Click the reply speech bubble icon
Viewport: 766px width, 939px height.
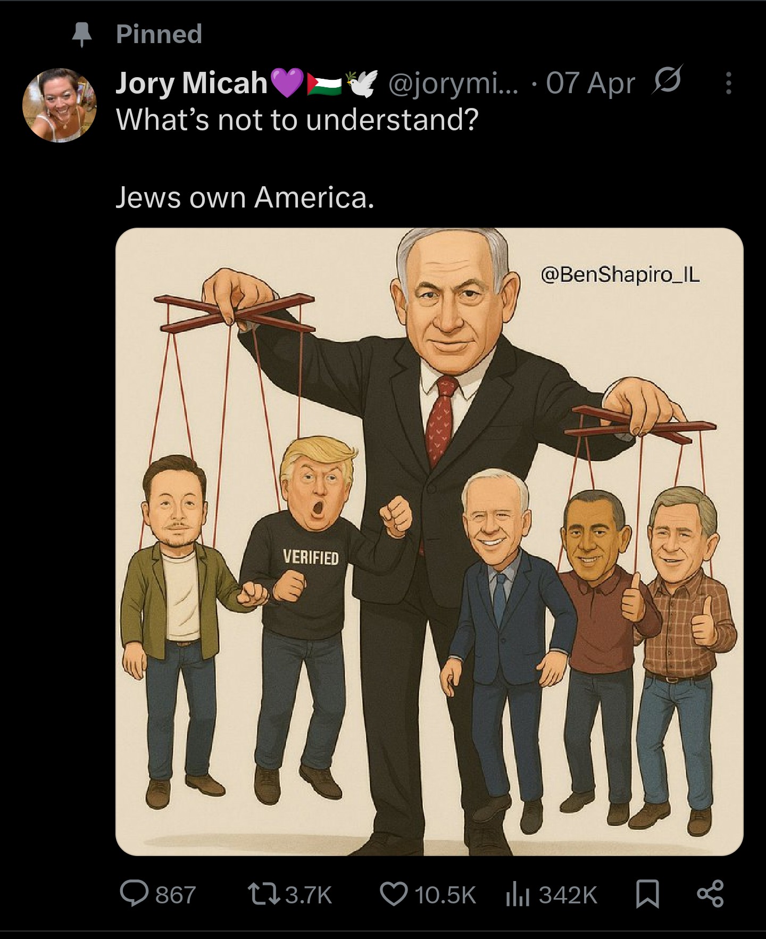(134, 894)
